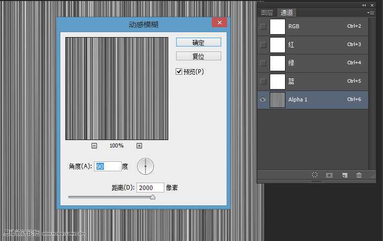Screen dimensions: 383x241
Task: Create a new channel
Action: (x=345, y=175)
